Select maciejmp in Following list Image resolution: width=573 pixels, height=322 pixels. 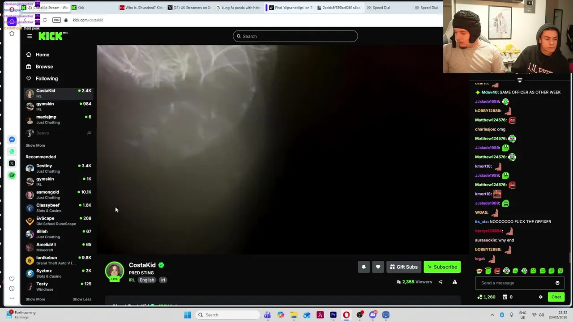(58, 119)
